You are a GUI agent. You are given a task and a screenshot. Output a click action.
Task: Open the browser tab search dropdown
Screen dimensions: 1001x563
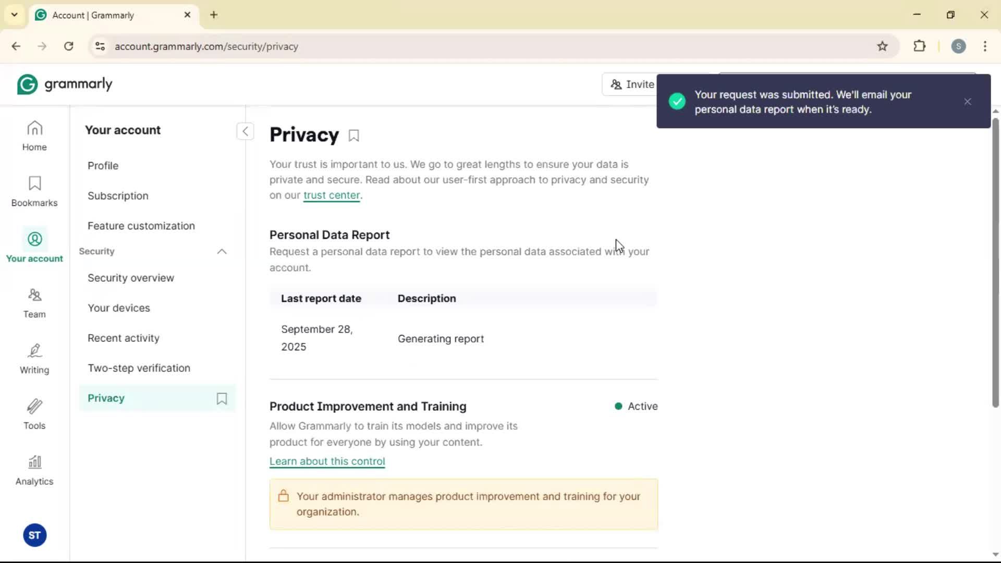coord(14,15)
